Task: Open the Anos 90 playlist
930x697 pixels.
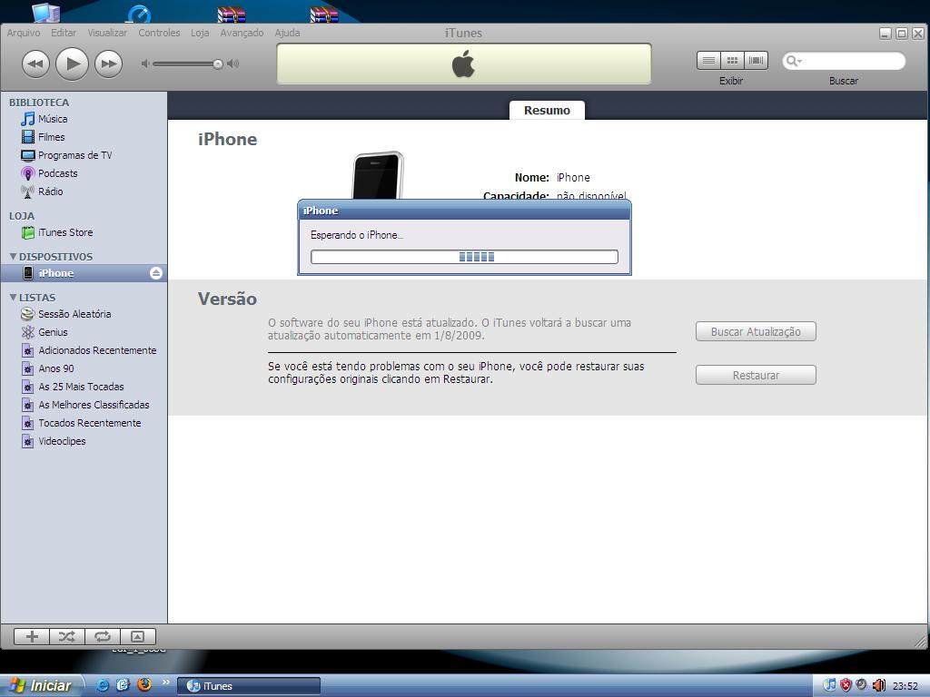Action: (x=55, y=368)
